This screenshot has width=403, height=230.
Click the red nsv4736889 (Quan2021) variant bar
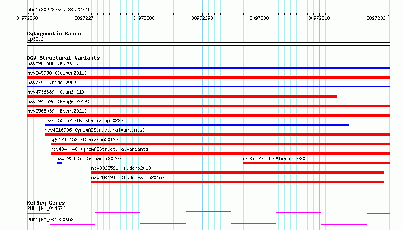(x=182, y=96)
